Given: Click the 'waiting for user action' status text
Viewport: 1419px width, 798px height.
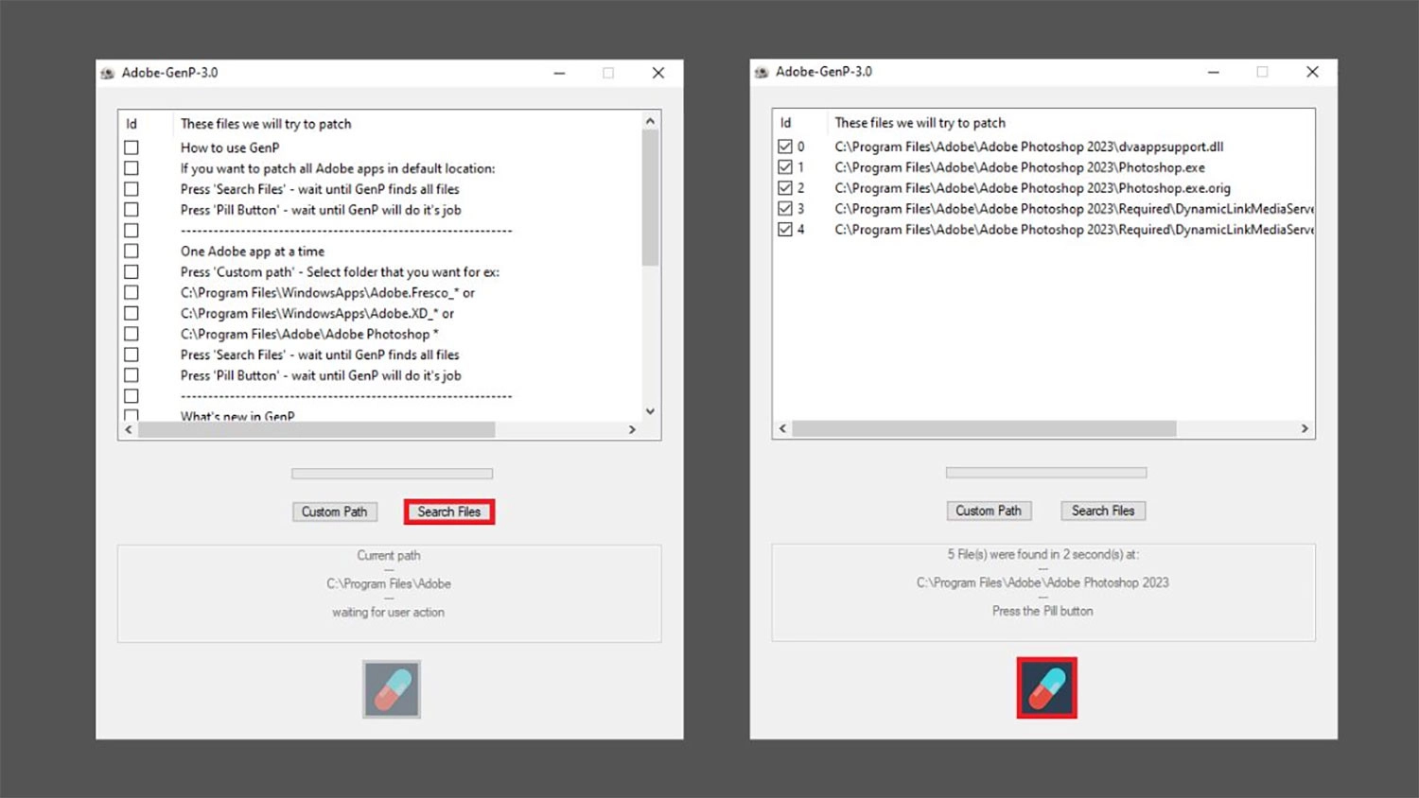Looking at the screenshot, I should pyautogui.click(x=388, y=613).
